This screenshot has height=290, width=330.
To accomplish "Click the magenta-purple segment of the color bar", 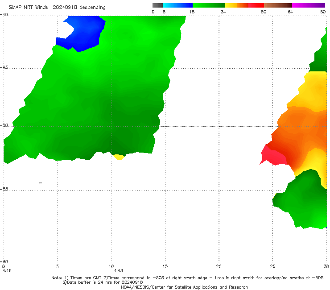I will 309,5.
